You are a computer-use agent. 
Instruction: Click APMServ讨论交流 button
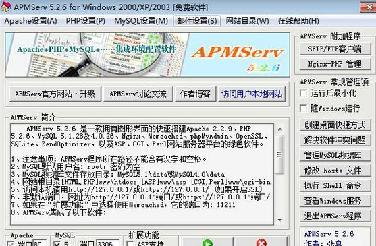138,94
